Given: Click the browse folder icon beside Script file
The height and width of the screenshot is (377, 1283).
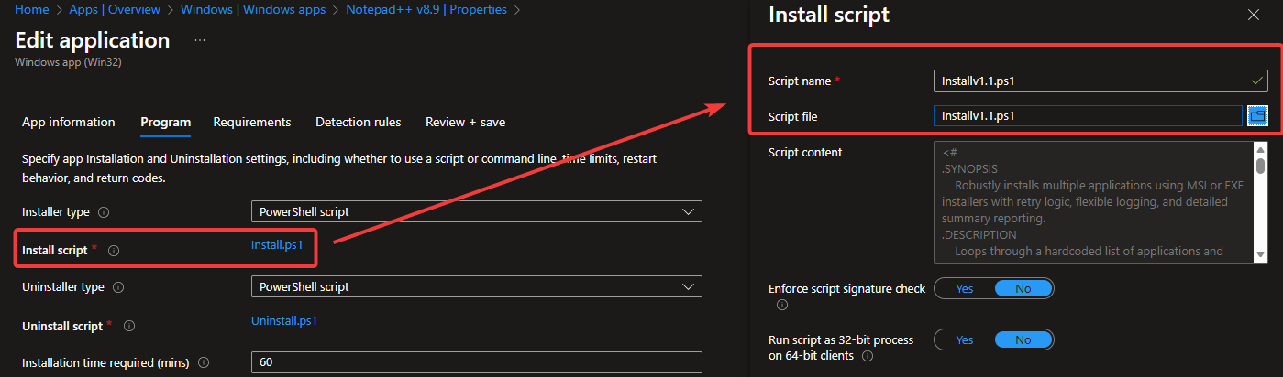Looking at the screenshot, I should click(x=1256, y=116).
